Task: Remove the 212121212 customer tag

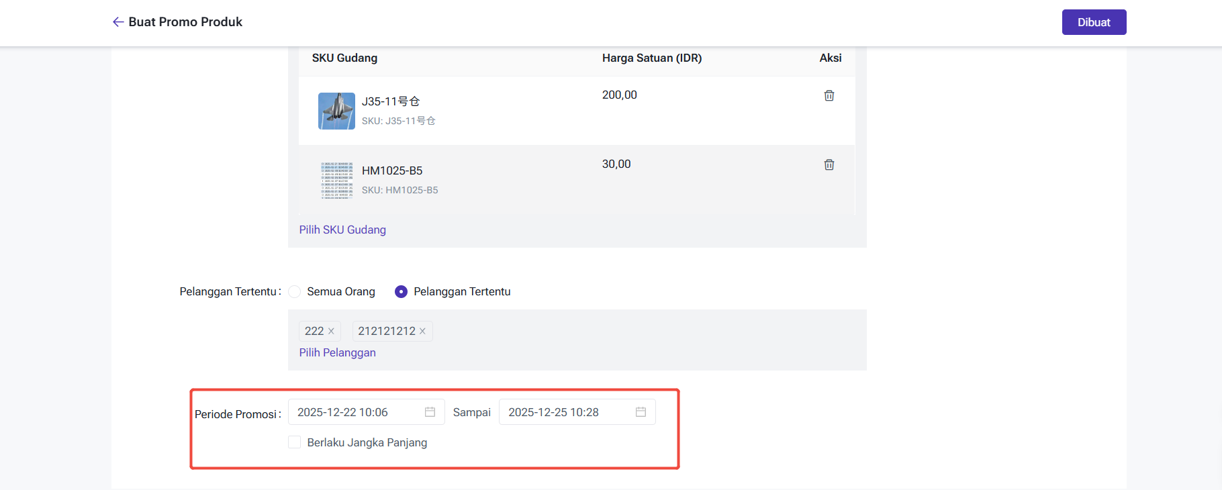Action: [x=422, y=331]
